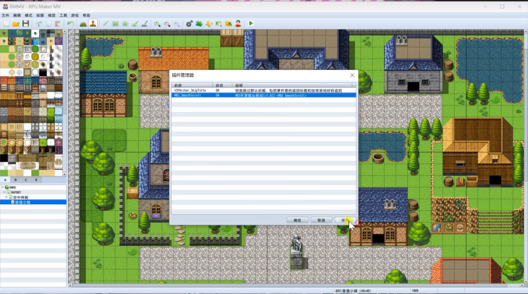528x294 pixels.
Task: Click the Zoom In magnifier icon
Action: (x=157, y=24)
